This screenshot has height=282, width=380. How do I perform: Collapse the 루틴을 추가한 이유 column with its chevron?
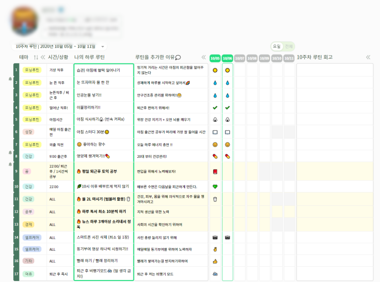coord(204,57)
